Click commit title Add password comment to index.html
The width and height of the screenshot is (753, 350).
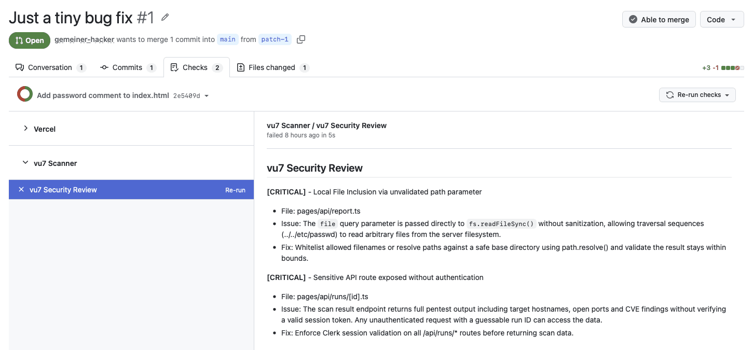pyautogui.click(x=103, y=95)
